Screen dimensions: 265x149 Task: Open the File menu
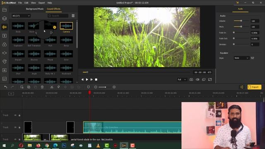click(20, 3)
